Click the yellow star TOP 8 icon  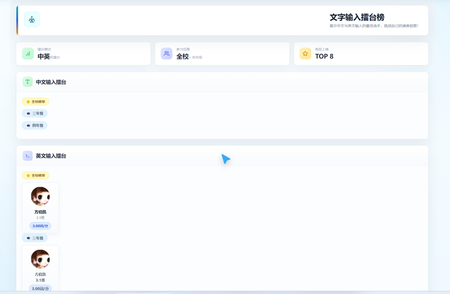click(x=305, y=54)
